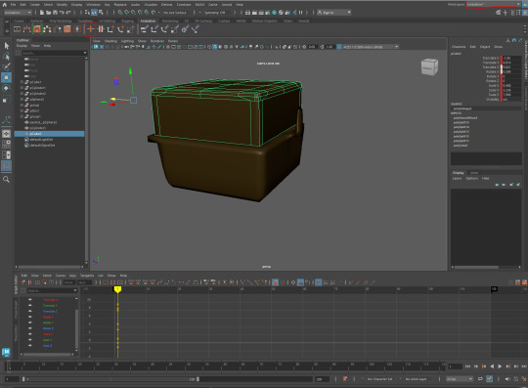
Task: Activate the Rotate tool in toolbox
Action: click(x=7, y=88)
